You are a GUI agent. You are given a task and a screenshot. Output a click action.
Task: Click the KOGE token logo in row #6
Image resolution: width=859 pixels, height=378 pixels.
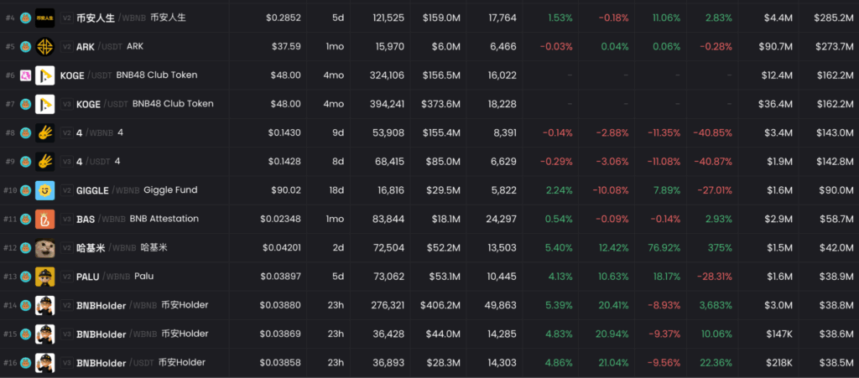click(45, 75)
